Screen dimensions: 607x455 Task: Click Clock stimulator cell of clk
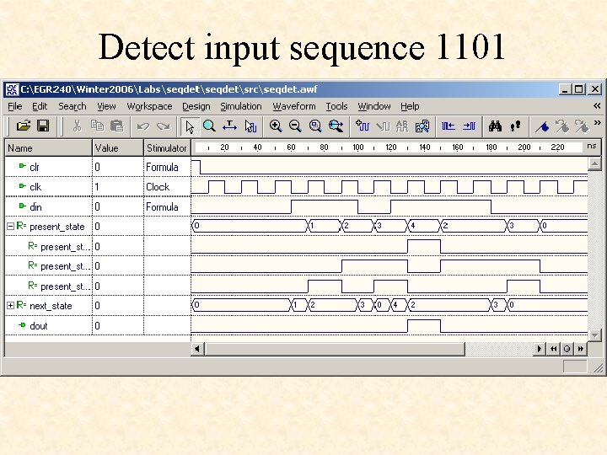[x=167, y=186]
